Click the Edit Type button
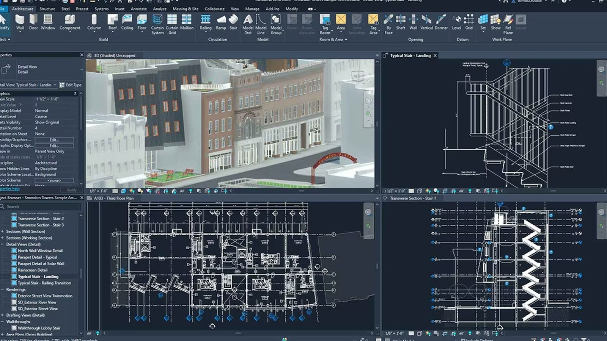This screenshot has height=341, width=607. tap(71, 85)
